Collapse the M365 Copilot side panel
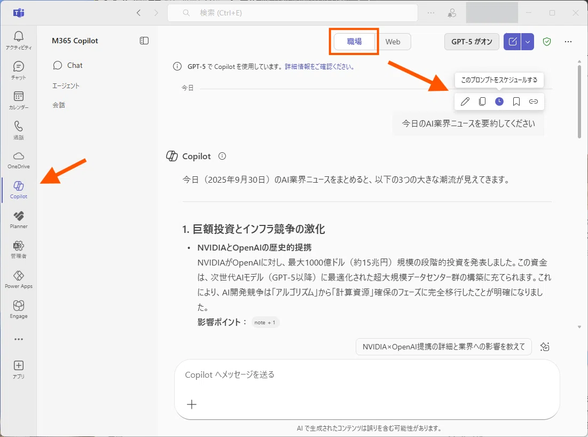This screenshot has width=588, height=437. point(144,41)
